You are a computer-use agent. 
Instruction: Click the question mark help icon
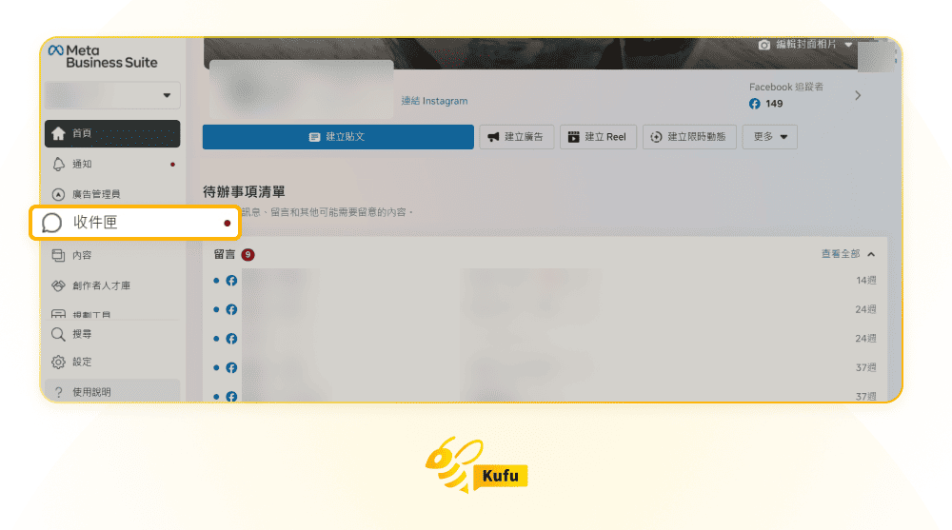pyautogui.click(x=58, y=392)
